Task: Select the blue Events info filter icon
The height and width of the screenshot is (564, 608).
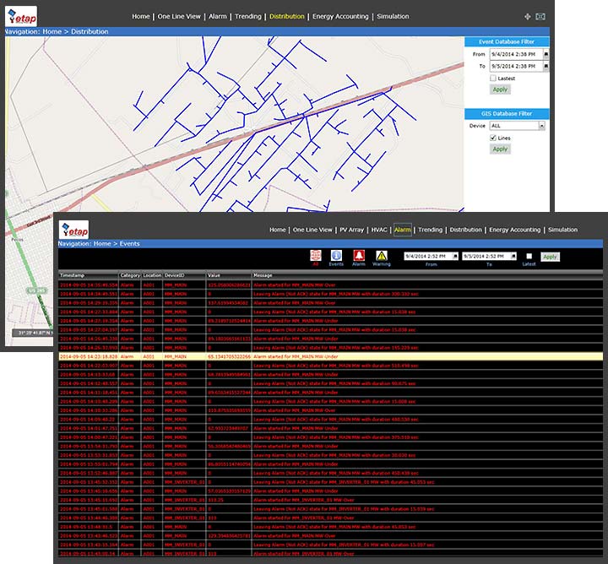Action: 336,255
